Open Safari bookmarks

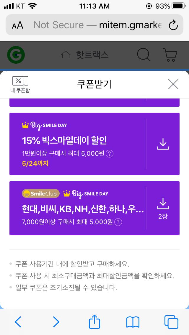[133, 322]
